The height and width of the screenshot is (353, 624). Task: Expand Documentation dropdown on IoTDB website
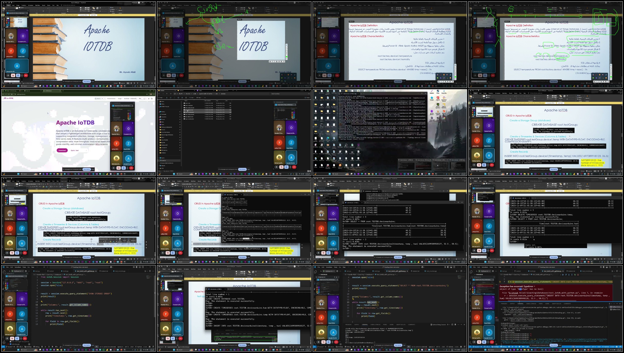tap(112, 99)
